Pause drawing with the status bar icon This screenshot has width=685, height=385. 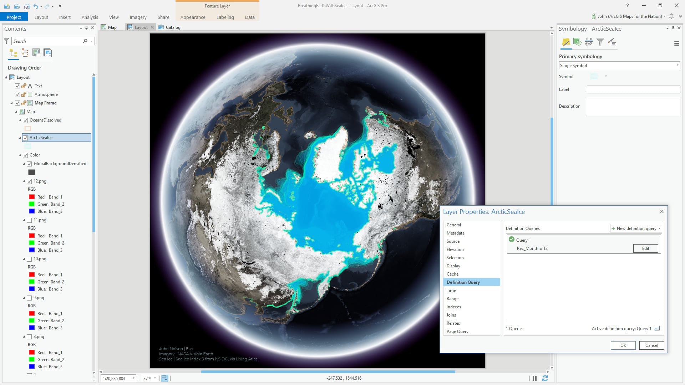click(x=534, y=378)
